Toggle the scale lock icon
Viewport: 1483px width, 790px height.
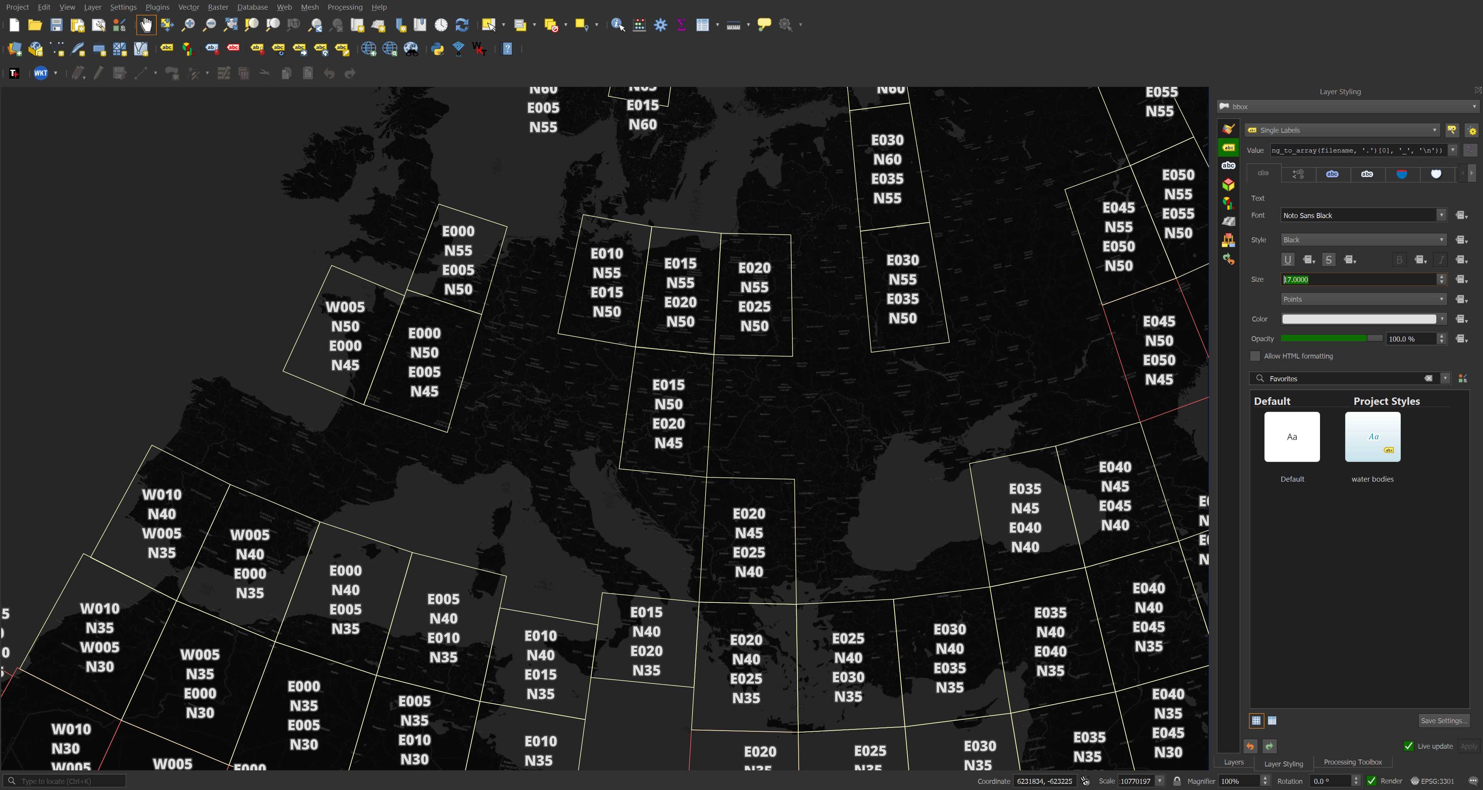click(x=1177, y=781)
